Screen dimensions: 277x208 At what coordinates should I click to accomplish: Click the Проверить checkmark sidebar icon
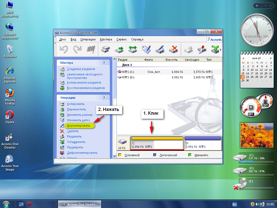[62, 147]
